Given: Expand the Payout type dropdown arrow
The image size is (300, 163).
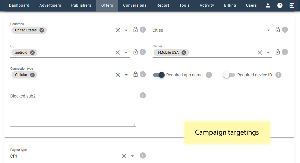Looking at the screenshot, I should [132, 156].
